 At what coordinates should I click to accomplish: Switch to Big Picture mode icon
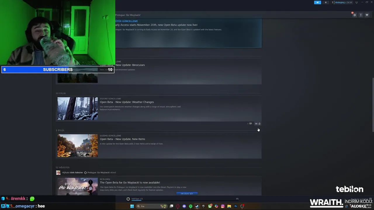tap(356, 2)
